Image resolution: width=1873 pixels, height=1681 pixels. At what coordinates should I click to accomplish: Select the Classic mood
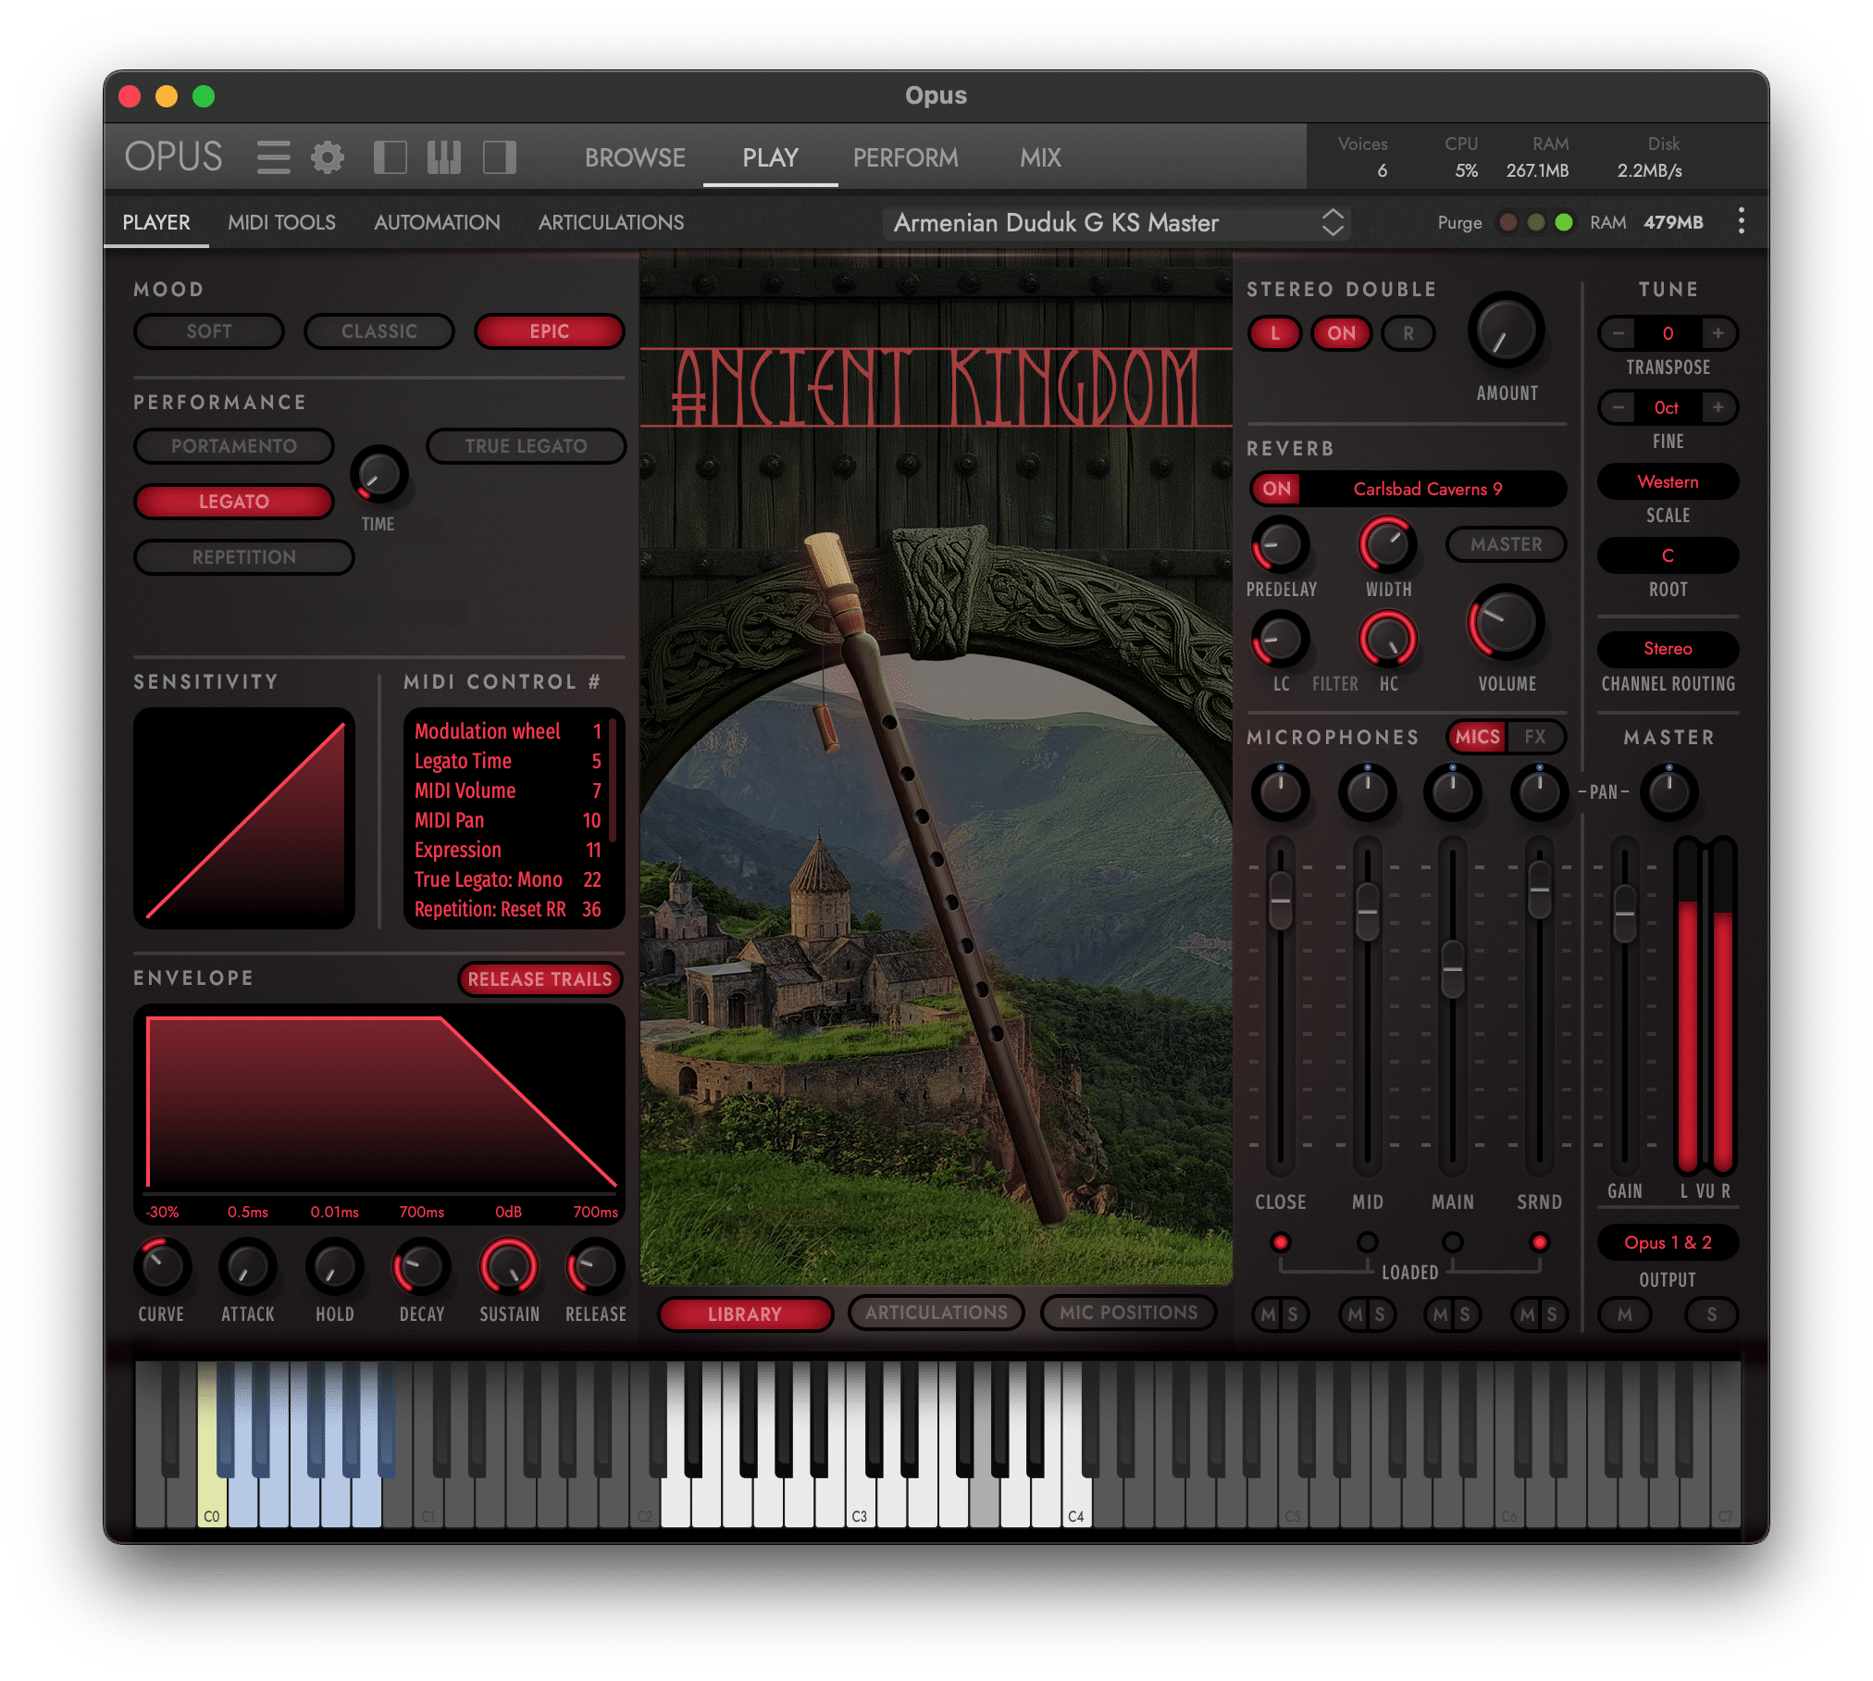point(379,331)
